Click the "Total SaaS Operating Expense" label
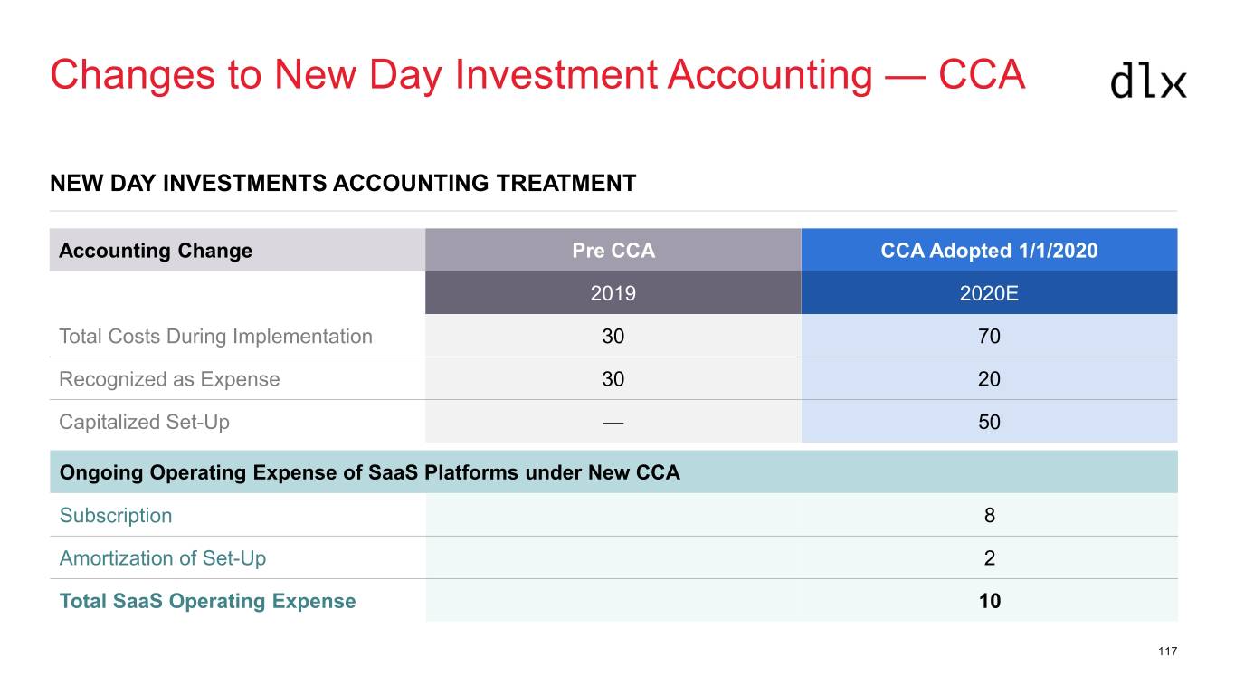The image size is (1235, 695). 207,601
